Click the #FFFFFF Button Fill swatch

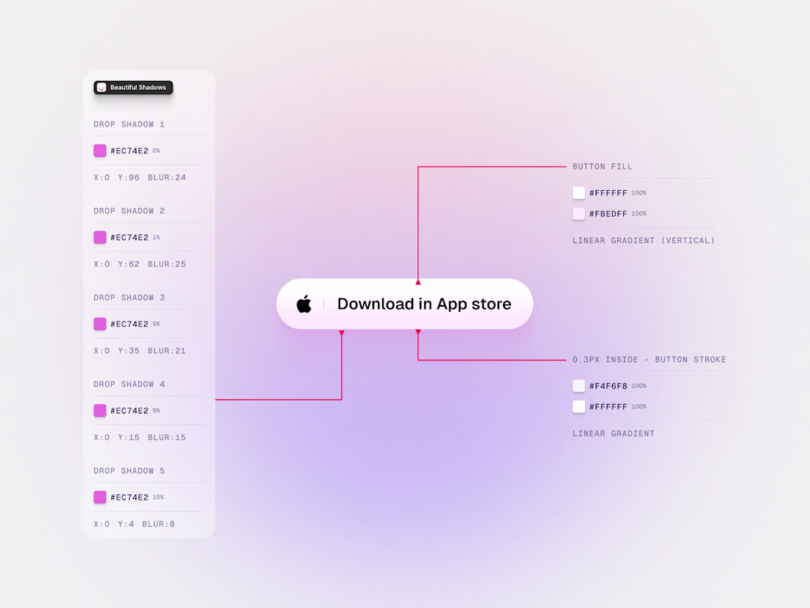click(x=579, y=193)
